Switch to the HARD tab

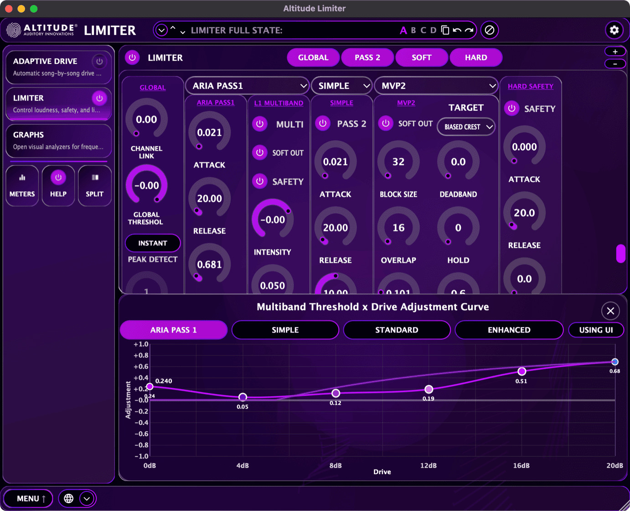[476, 57]
